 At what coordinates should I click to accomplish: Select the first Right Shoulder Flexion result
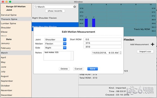click(55, 18)
